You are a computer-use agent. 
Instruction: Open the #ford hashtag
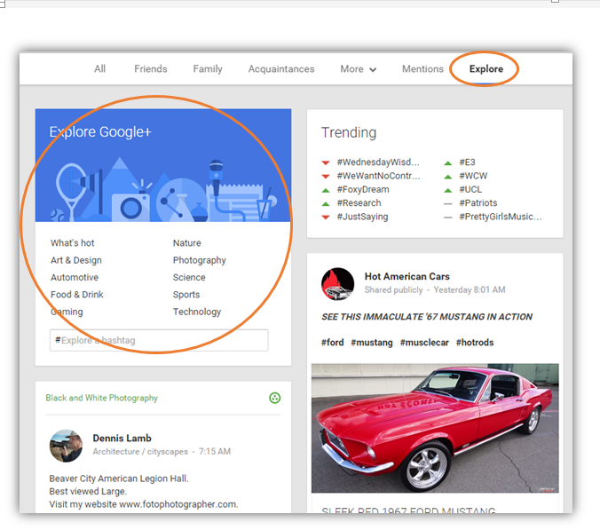332,343
